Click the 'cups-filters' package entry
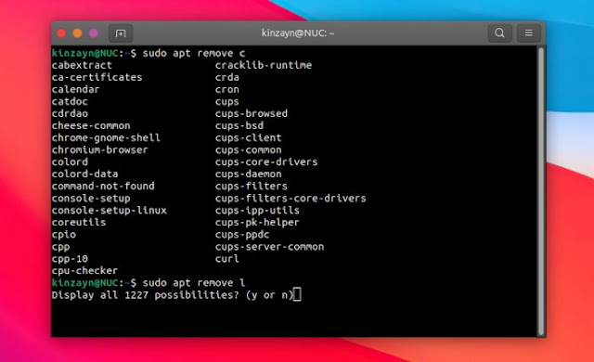 (252, 187)
